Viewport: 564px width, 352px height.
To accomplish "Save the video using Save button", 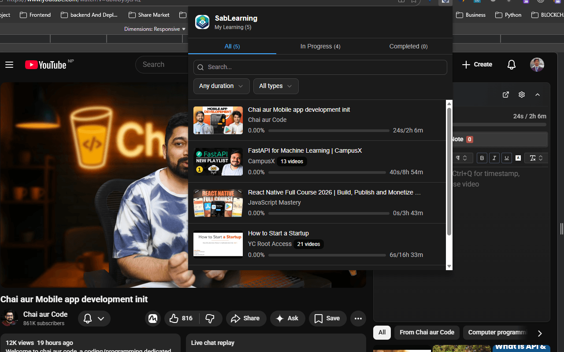I will (327, 318).
